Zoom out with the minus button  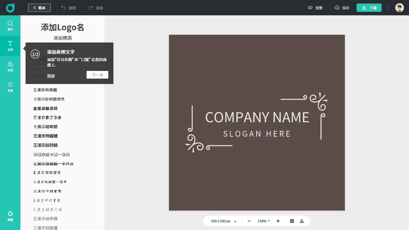(x=249, y=221)
